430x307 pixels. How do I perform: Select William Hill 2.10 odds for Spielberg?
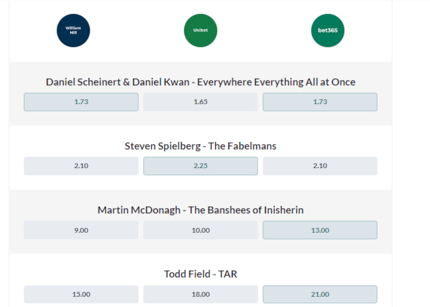click(81, 166)
